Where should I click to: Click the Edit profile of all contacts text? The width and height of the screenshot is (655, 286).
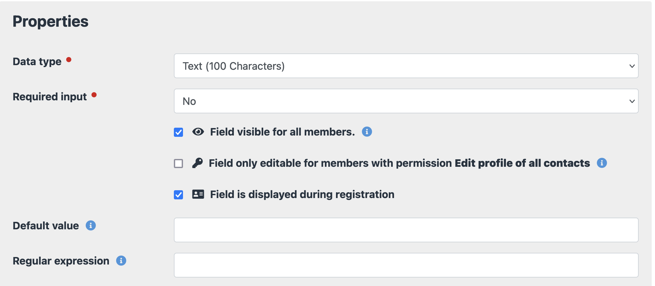click(x=522, y=163)
